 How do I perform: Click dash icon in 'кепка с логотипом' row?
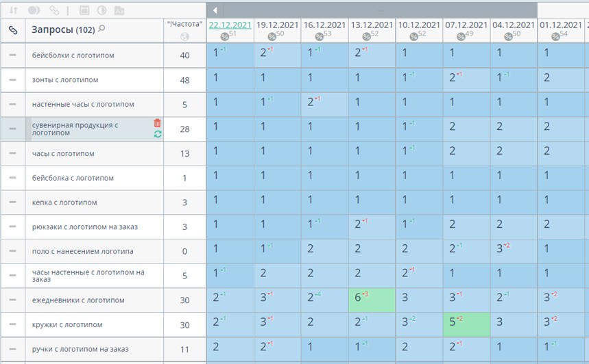click(12, 202)
